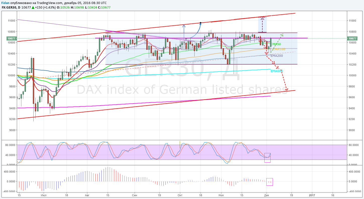Viewport: 364px width, 199px height.
Task: Open the Fidan author link
Action: pos(6,3)
